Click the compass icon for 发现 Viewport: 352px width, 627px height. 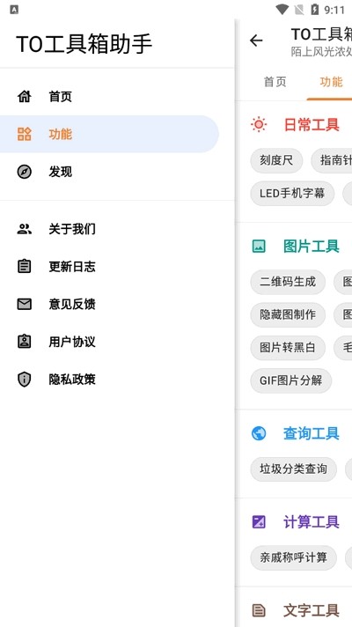click(25, 172)
